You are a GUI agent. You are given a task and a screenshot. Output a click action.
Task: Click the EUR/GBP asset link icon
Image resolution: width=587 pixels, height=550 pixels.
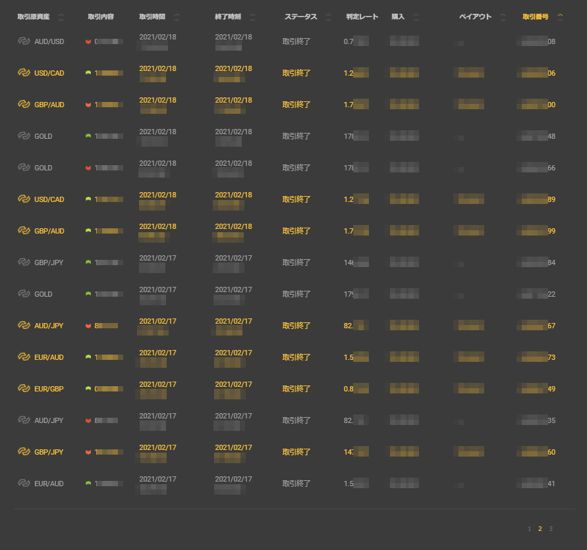click(24, 389)
